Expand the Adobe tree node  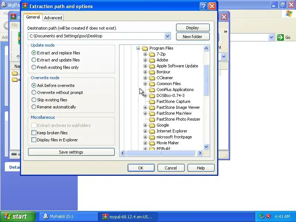click(x=145, y=60)
